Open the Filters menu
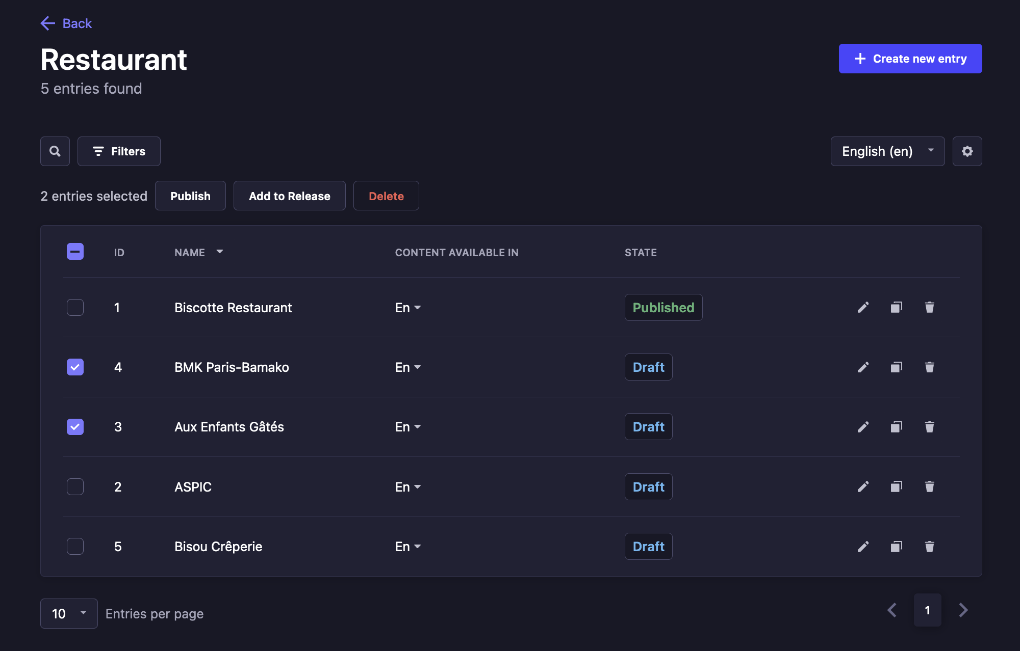This screenshot has width=1020, height=651. (x=119, y=151)
